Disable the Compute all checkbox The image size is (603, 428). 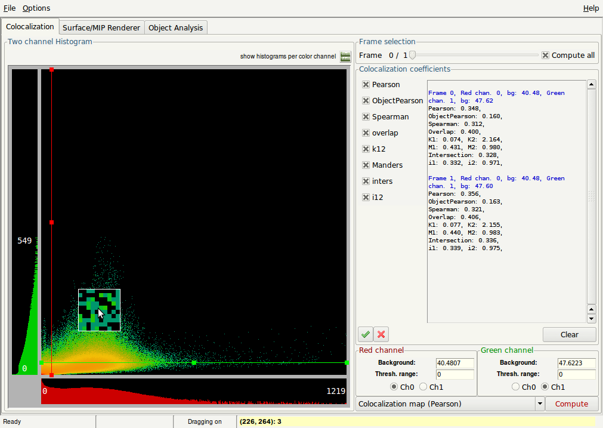[x=545, y=56]
